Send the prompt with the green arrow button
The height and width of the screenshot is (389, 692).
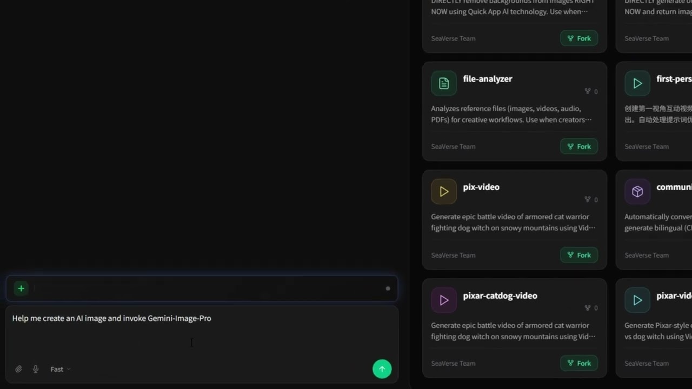pos(382,369)
